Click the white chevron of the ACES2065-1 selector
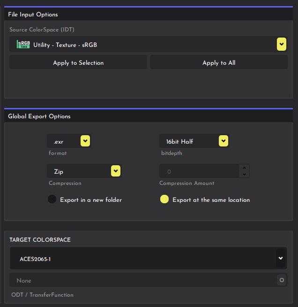298x307 pixels. [281, 258]
